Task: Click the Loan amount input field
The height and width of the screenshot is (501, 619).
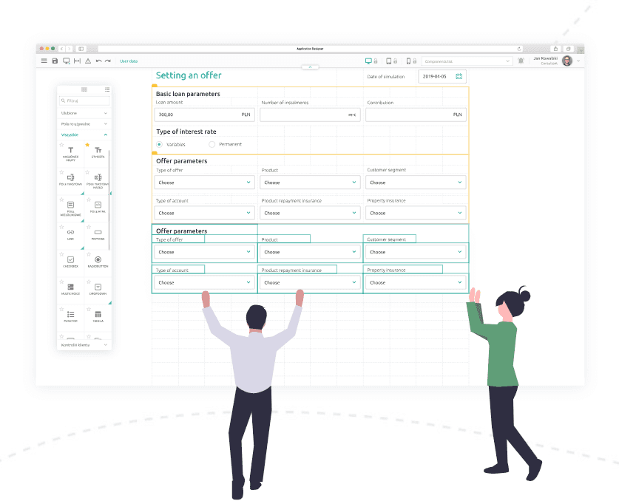Action: click(x=205, y=115)
